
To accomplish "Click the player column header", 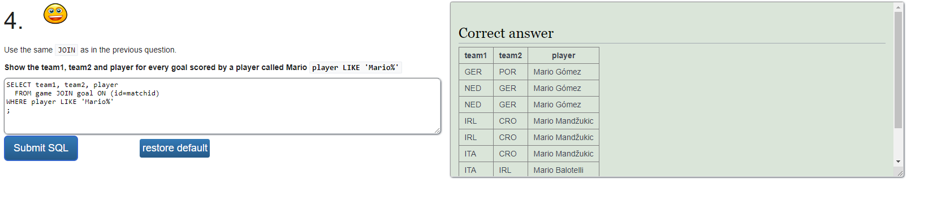I will (x=563, y=55).
